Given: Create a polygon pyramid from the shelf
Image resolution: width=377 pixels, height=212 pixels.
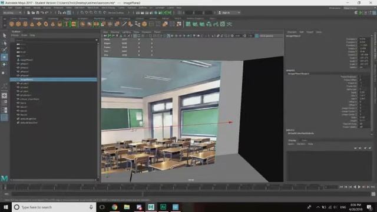Looking at the screenshot, I should 52,24.
